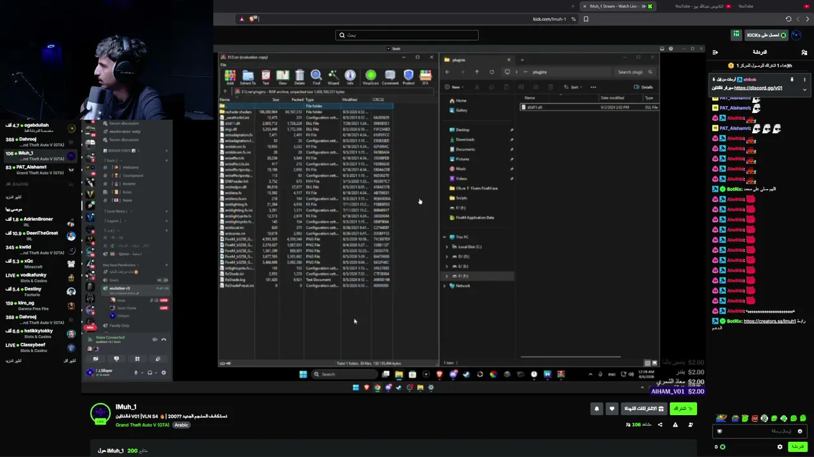Open the File menu in WinRAR
The width and height of the screenshot is (814, 457).
(223, 65)
